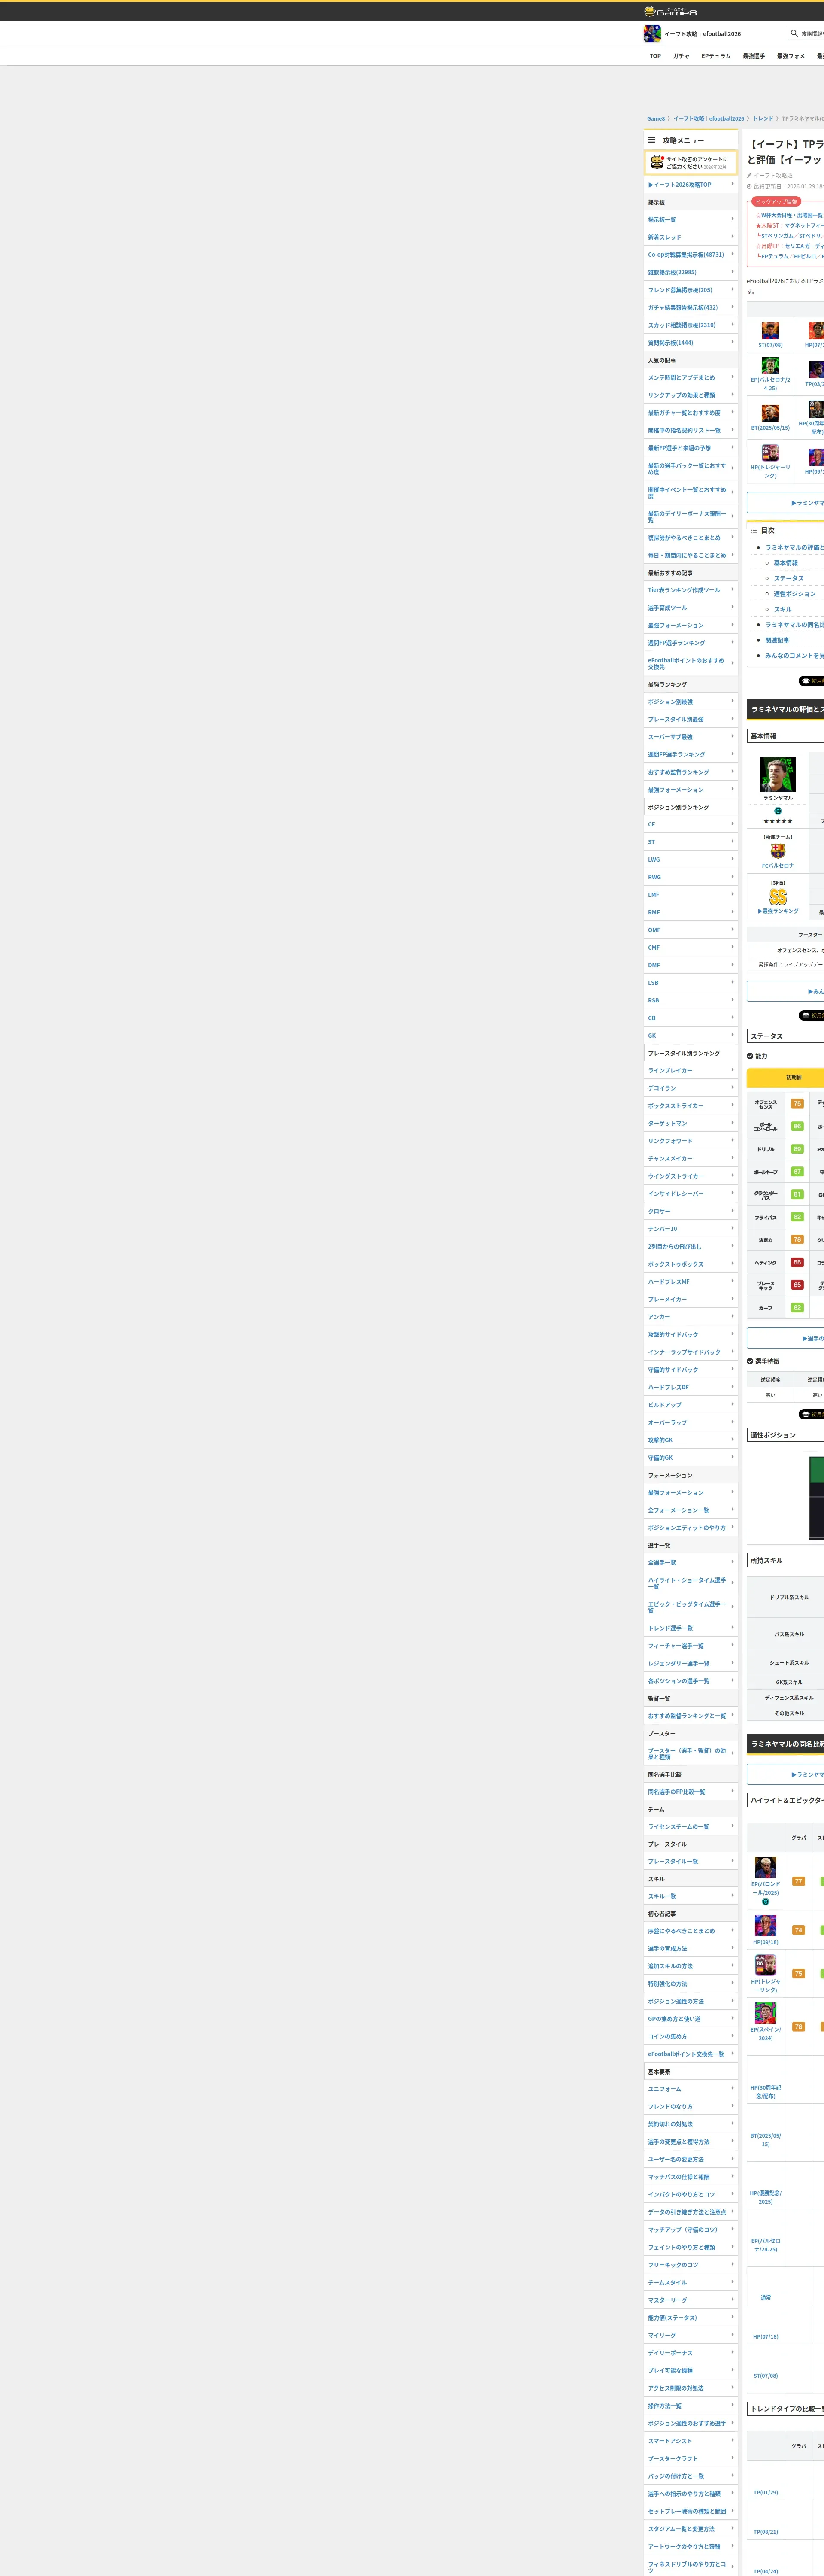This screenshot has height=2576, width=824.
Task: Select the 初期値 yellow stat toggle
Action: [793, 1077]
